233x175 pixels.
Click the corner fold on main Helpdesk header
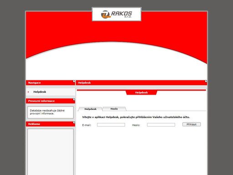[206, 81]
